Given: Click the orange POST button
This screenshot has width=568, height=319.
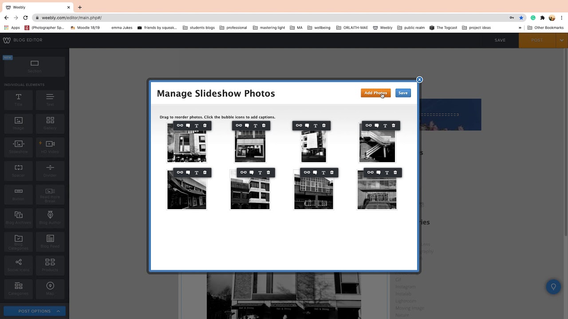Looking at the screenshot, I should coord(537,40).
